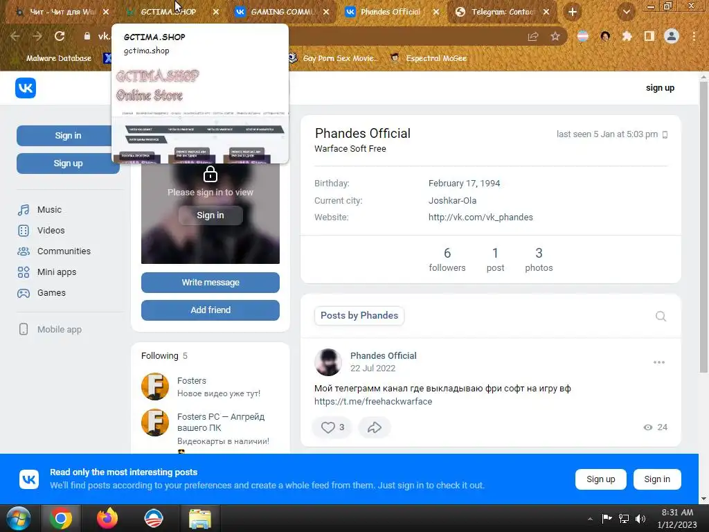The image size is (709, 532).
Task: Open the Following 5 list
Action: [x=164, y=355]
